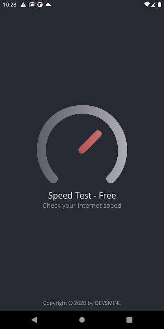
Task: Tap the red speedometer needle
Action: [x=90, y=142]
